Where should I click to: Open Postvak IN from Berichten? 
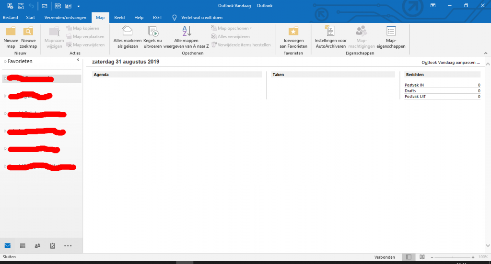pyautogui.click(x=414, y=85)
